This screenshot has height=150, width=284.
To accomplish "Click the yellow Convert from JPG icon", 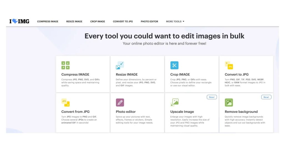I will point(65,103).
